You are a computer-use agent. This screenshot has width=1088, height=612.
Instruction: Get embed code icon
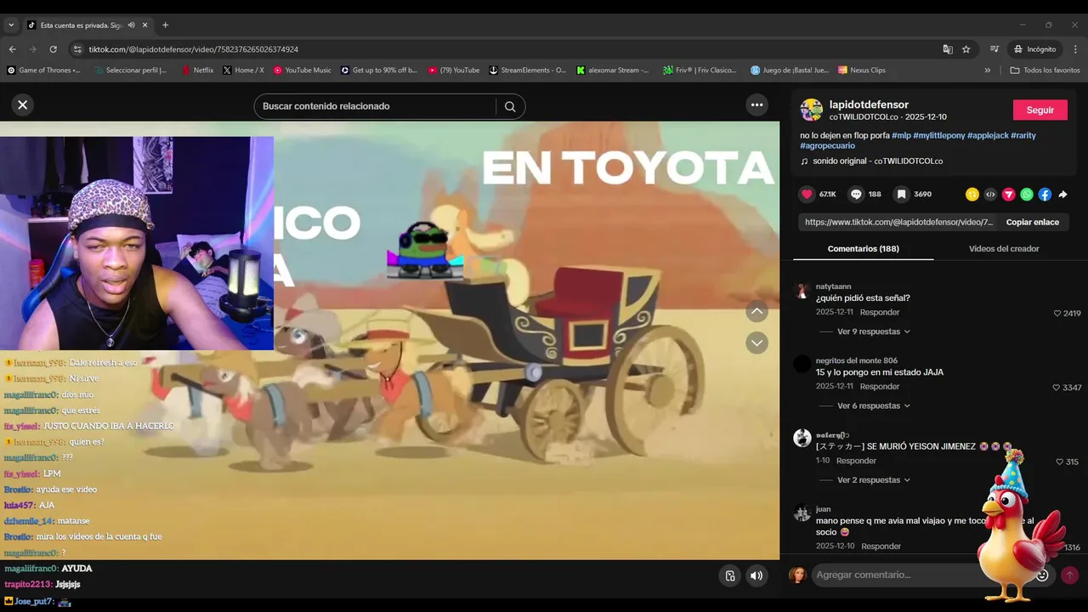point(990,195)
